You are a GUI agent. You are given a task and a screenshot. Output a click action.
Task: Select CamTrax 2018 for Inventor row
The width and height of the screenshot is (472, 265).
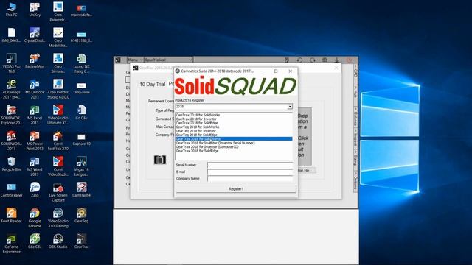[x=234, y=119]
